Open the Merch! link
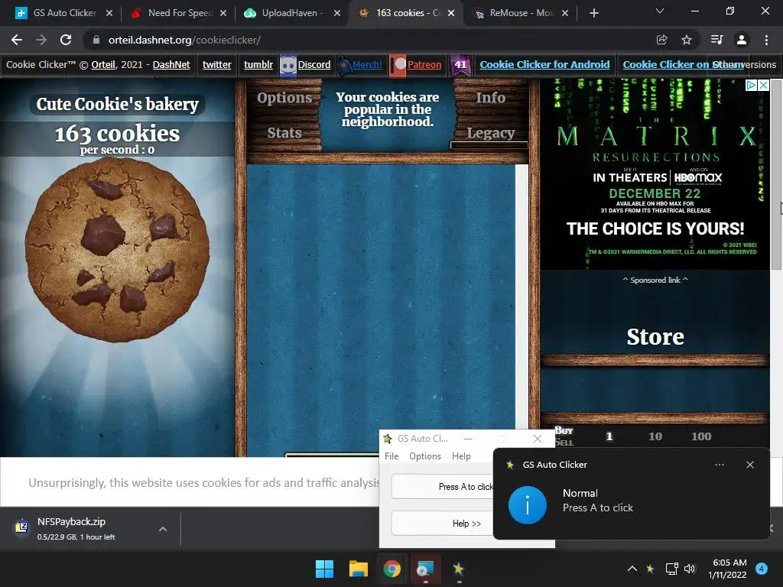This screenshot has height=587, width=783. pos(367,64)
